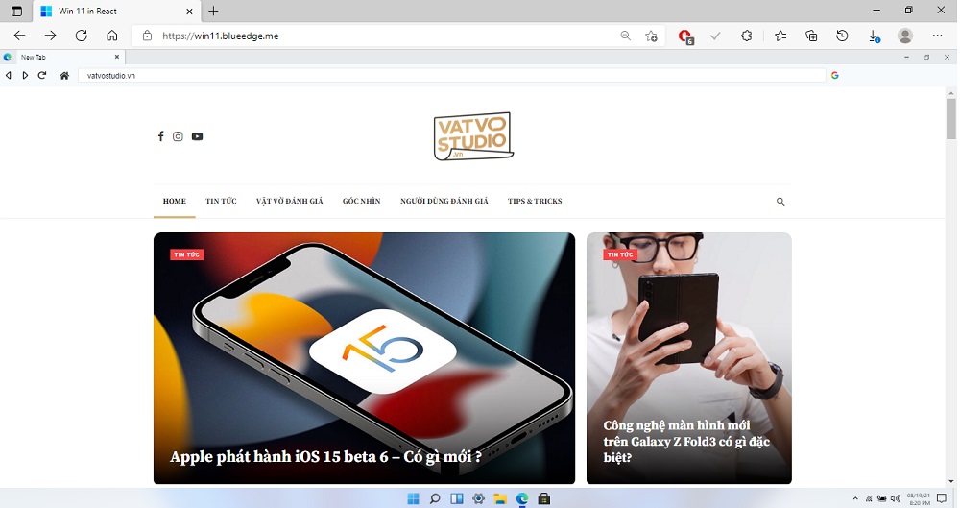The image size is (960, 508).
Task: Open File Explorer from the taskbar
Action: click(x=500, y=498)
